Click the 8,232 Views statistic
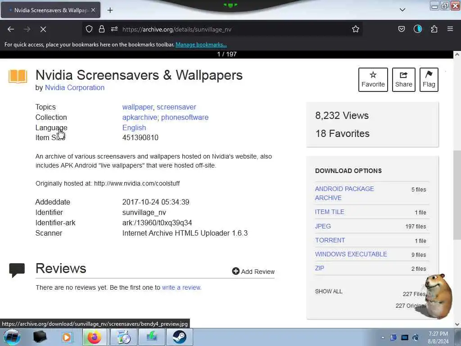The image size is (461, 346). click(342, 116)
